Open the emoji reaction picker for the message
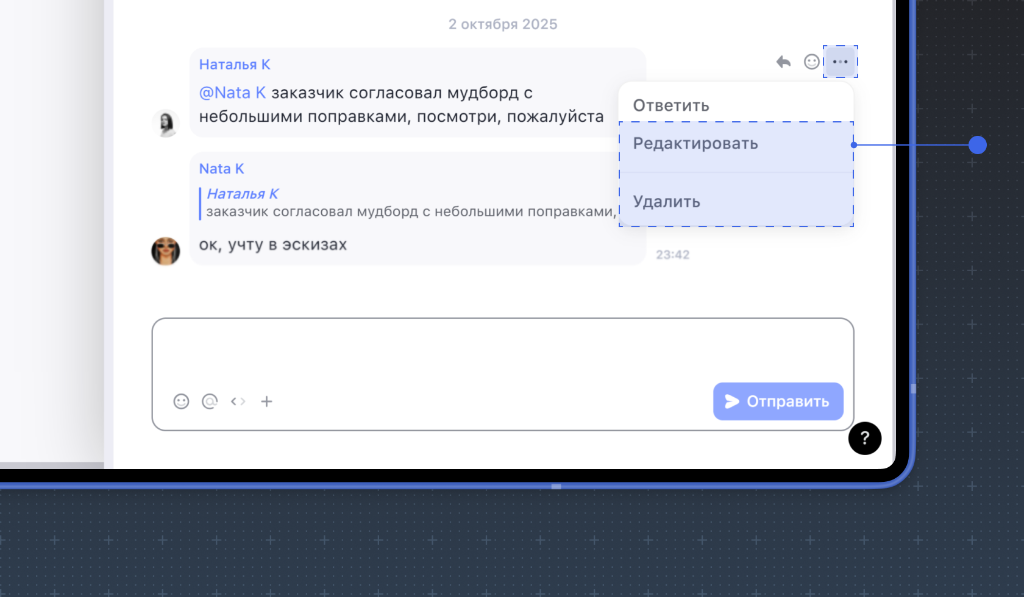 click(811, 62)
